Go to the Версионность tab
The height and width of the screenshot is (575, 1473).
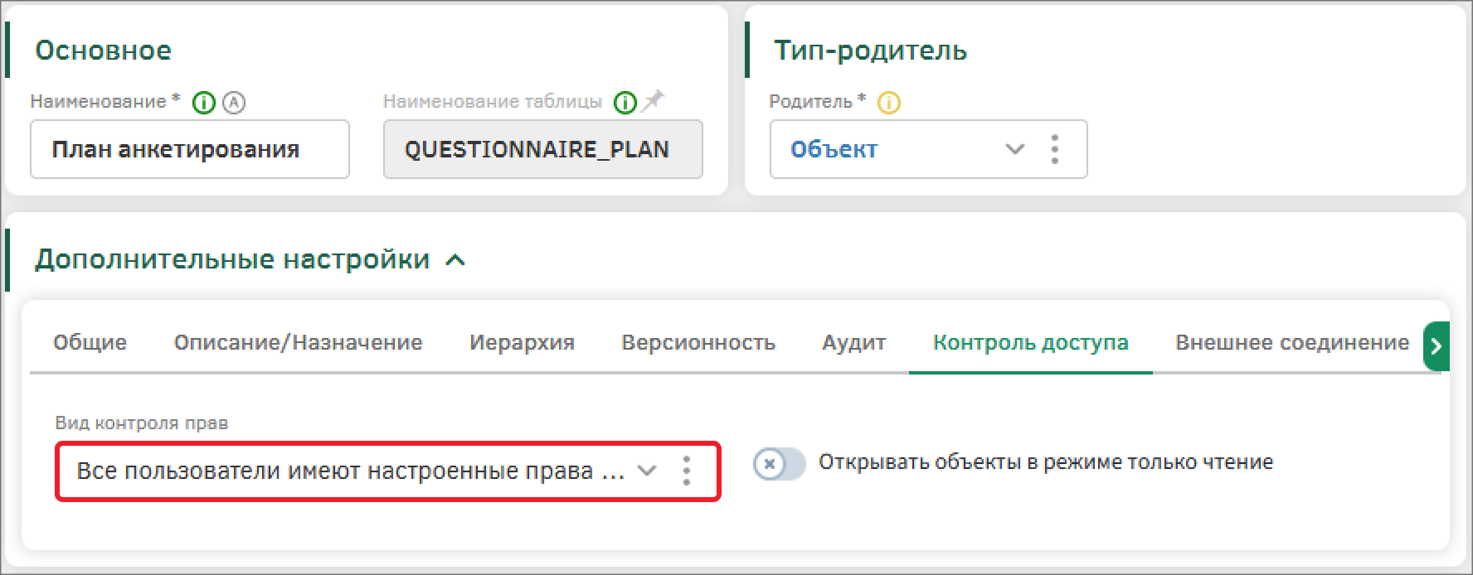pos(698,343)
